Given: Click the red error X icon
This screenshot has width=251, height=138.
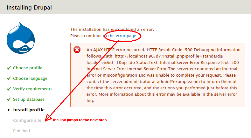Looking at the screenshot, I should point(77,50).
